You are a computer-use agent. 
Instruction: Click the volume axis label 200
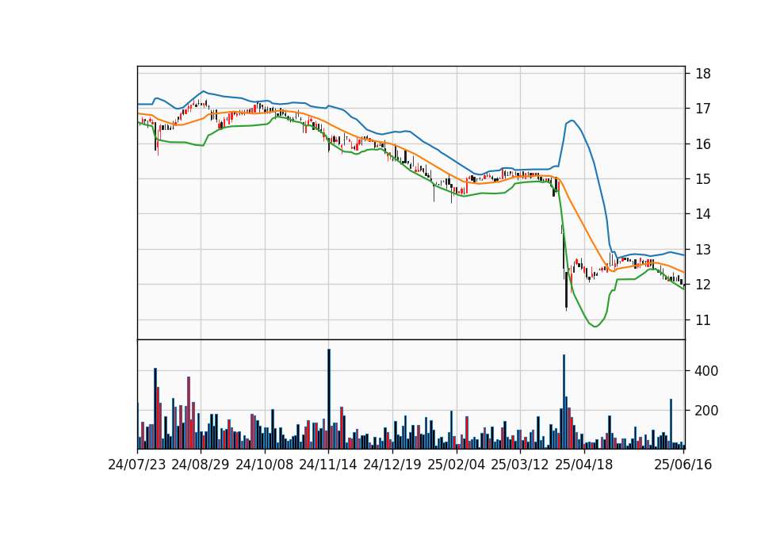tap(706, 411)
